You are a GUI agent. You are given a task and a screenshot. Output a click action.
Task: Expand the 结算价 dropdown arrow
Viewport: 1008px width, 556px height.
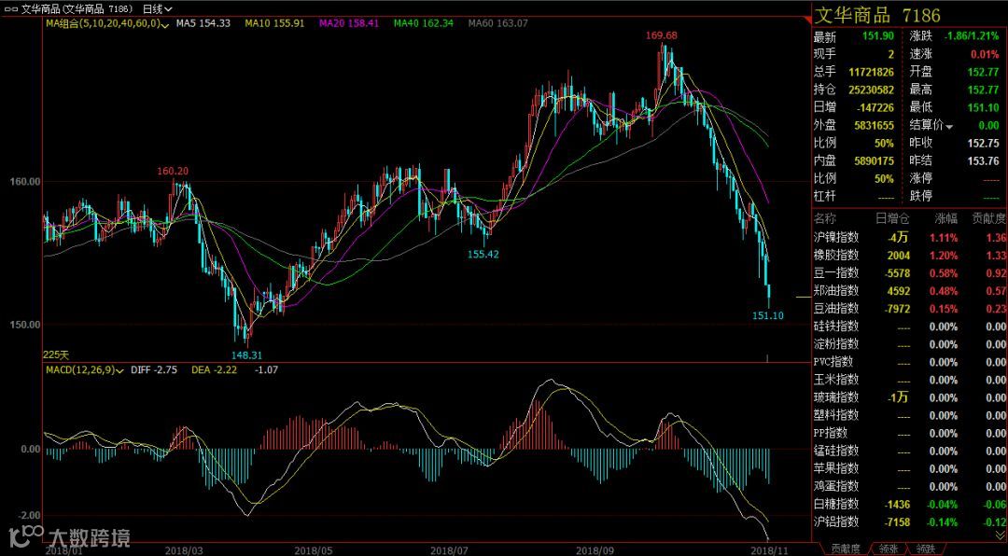pos(949,125)
